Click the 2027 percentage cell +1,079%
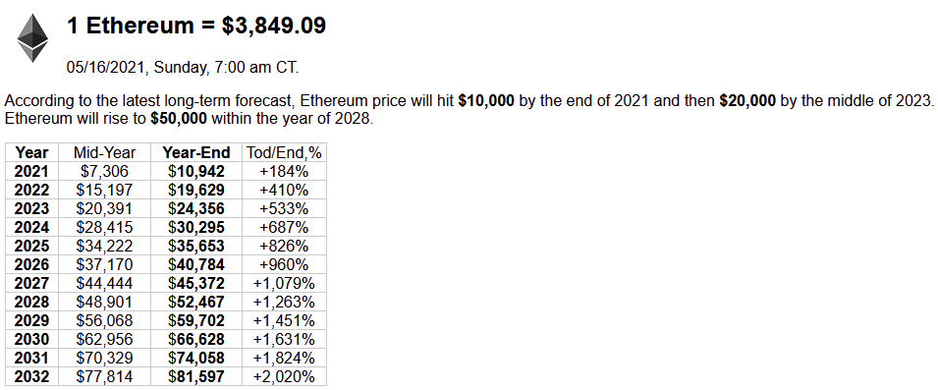Screen dimensions: 938x390 point(284,283)
